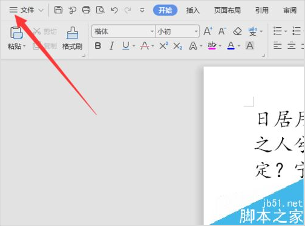Center align text icon
The height and width of the screenshot is (226, 305).
pos(292,46)
